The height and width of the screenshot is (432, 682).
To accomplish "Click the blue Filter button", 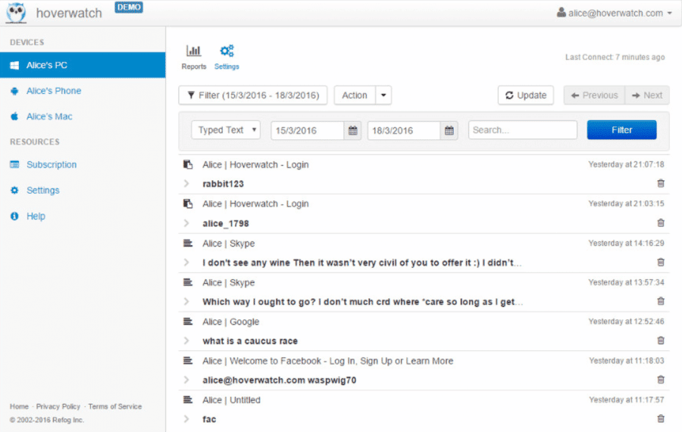I will click(621, 130).
